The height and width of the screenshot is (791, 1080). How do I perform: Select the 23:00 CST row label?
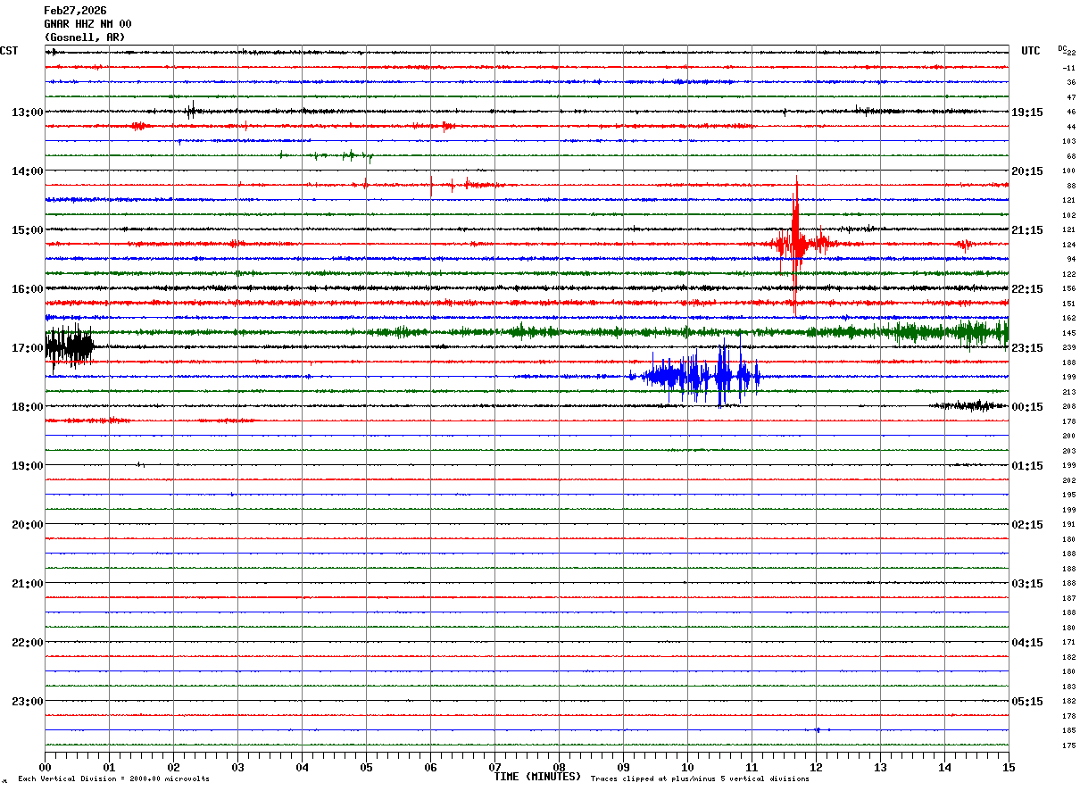pyautogui.click(x=27, y=702)
